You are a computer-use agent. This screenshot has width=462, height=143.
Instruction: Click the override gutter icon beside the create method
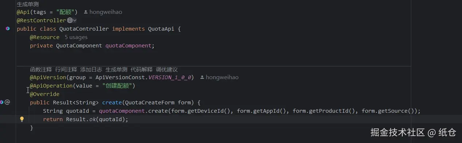pyautogui.click(x=1, y=102)
